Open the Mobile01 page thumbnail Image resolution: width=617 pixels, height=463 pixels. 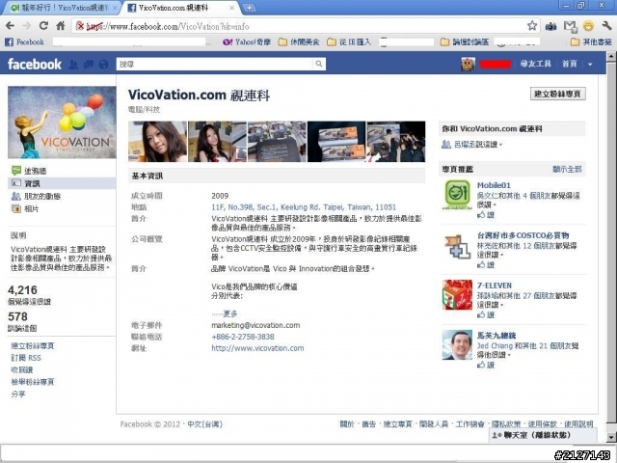point(457,195)
